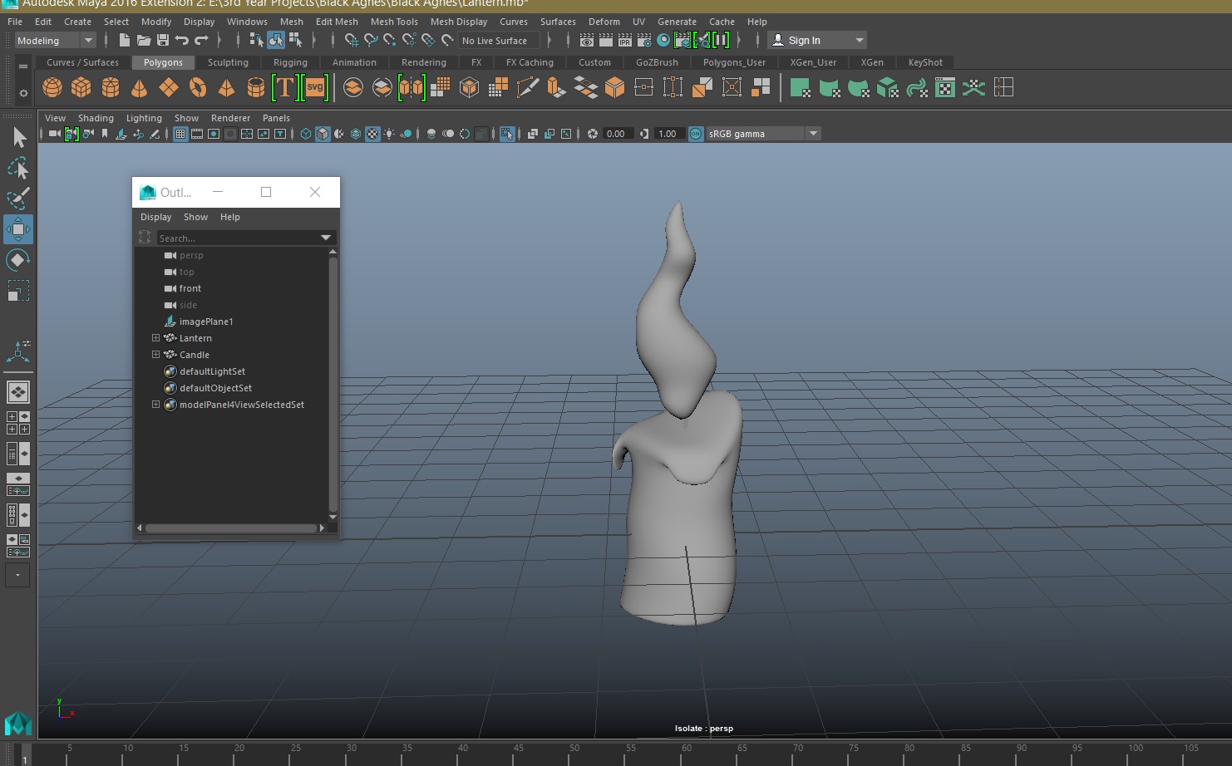
Task: Activate the Move tool in the toolbox
Action: click(17, 229)
